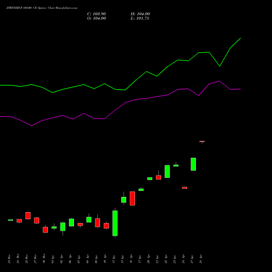The width and height of the screenshot is (272, 272).
Task: Click the 25 Mar date label
Action: 27,259
